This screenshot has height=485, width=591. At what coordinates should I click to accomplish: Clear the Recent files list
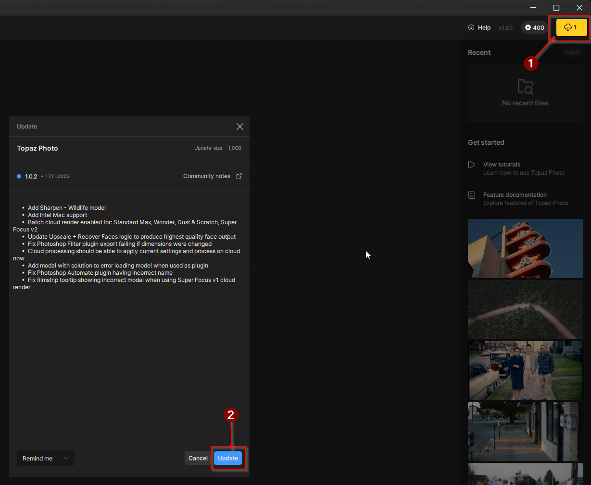click(x=572, y=52)
